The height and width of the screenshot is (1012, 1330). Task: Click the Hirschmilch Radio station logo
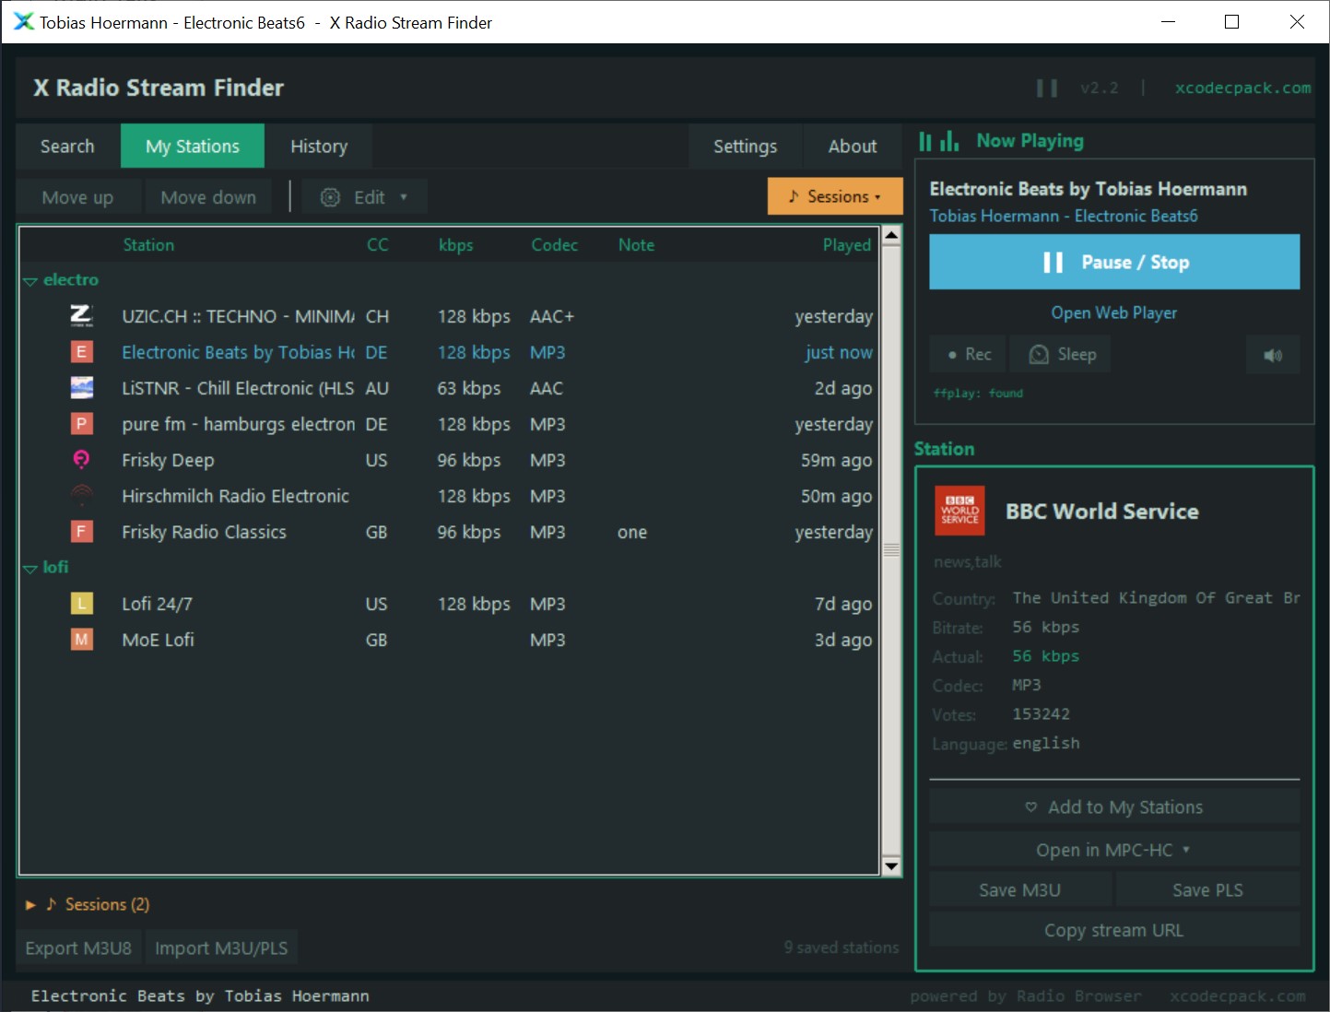pyautogui.click(x=82, y=496)
